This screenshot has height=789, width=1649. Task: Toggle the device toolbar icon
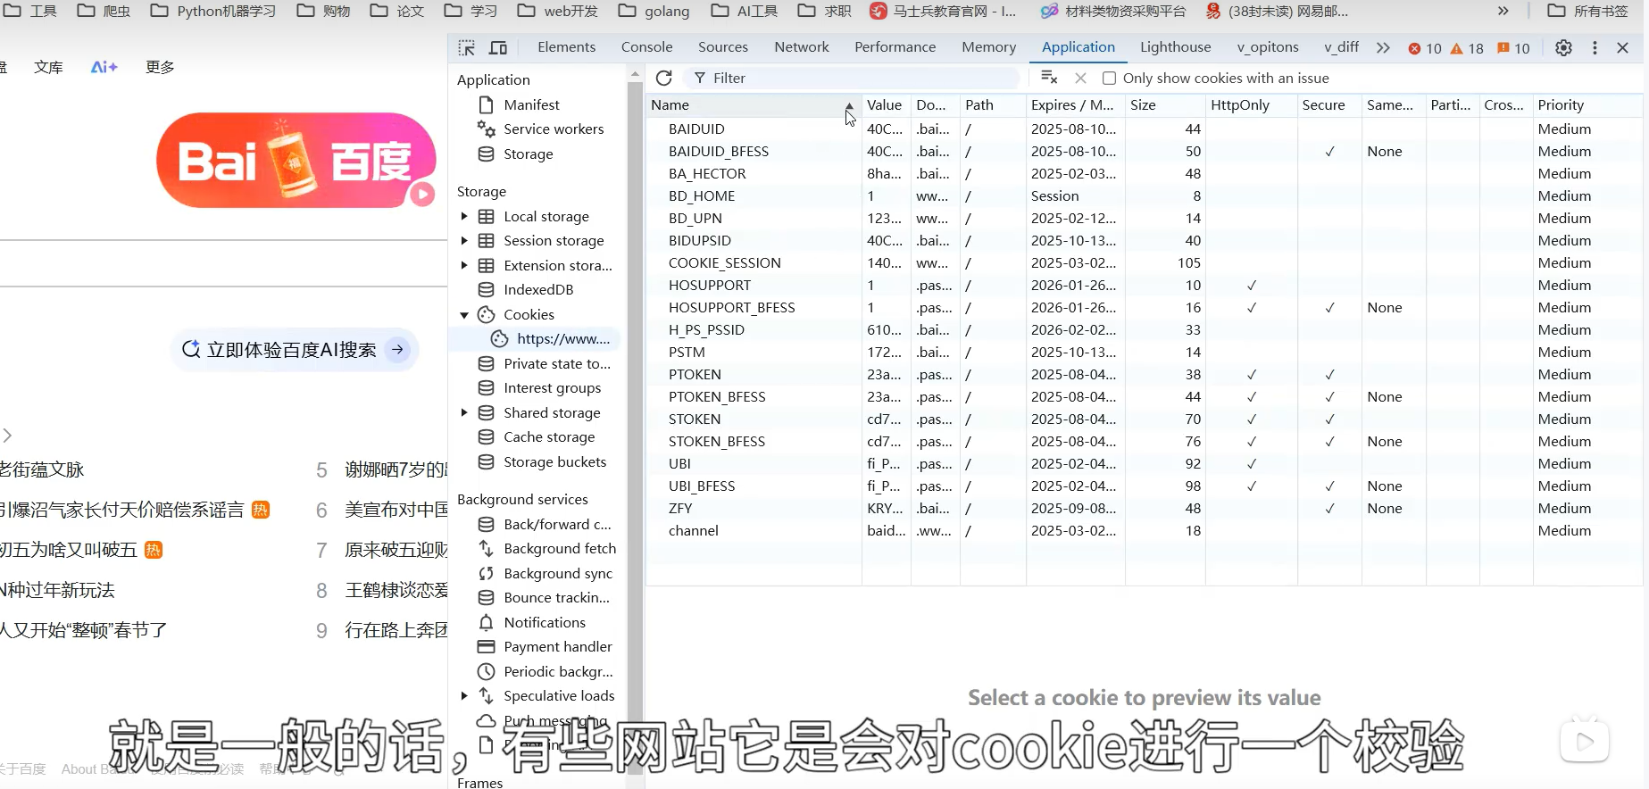498,48
